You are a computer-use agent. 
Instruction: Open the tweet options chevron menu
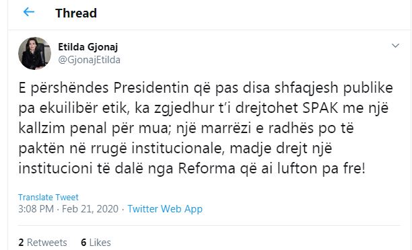click(395, 46)
